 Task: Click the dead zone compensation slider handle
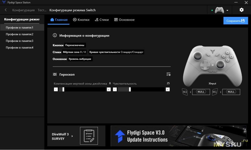coord(63,89)
